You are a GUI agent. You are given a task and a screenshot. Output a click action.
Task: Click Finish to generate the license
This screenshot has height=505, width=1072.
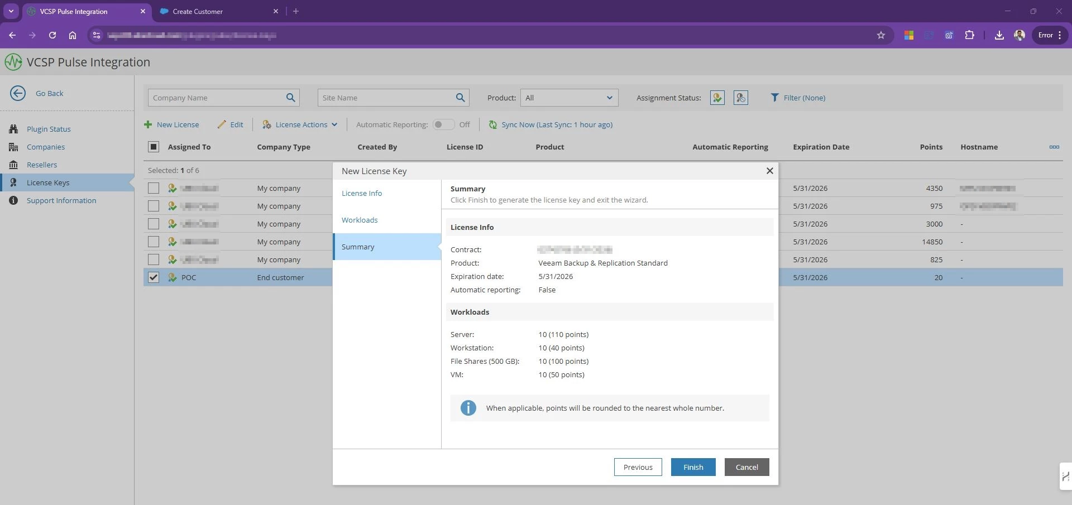coord(693,467)
